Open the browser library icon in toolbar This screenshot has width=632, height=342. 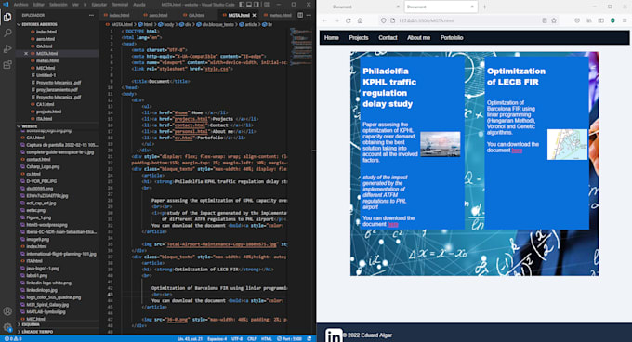click(589, 20)
